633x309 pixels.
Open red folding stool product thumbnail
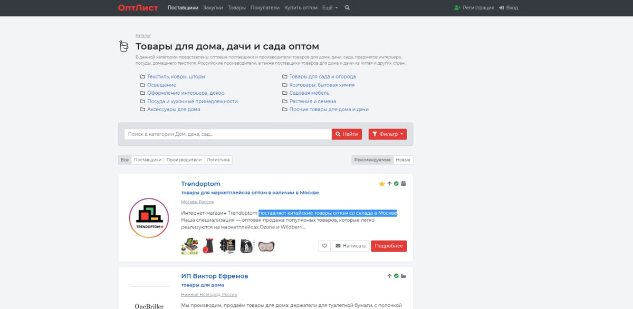pyautogui.click(x=208, y=246)
